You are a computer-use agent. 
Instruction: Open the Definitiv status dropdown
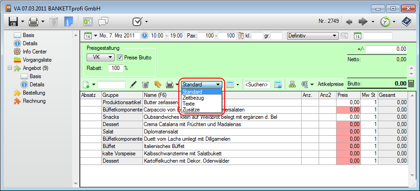(313, 36)
